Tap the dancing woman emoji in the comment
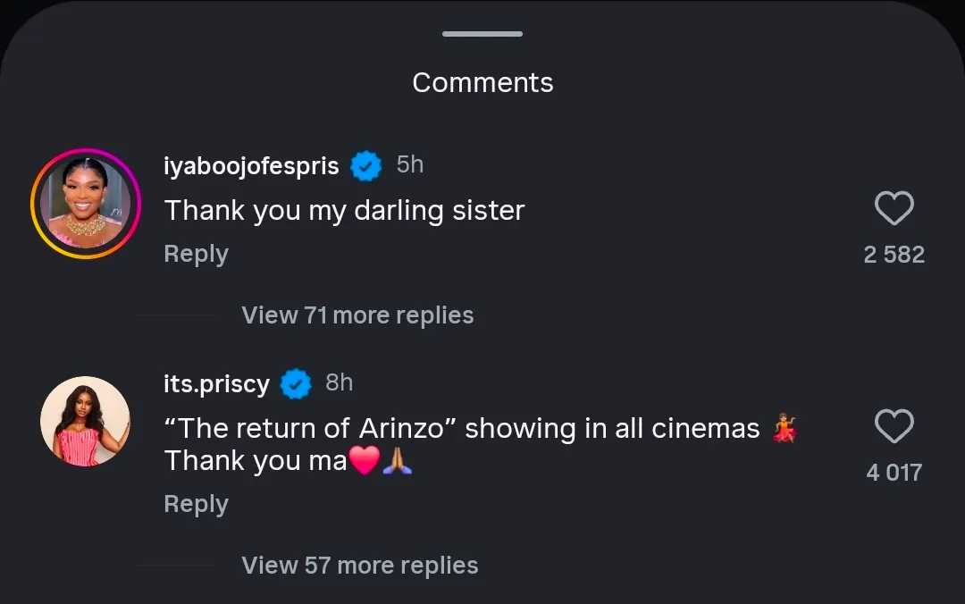The image size is (965, 604). tap(784, 430)
